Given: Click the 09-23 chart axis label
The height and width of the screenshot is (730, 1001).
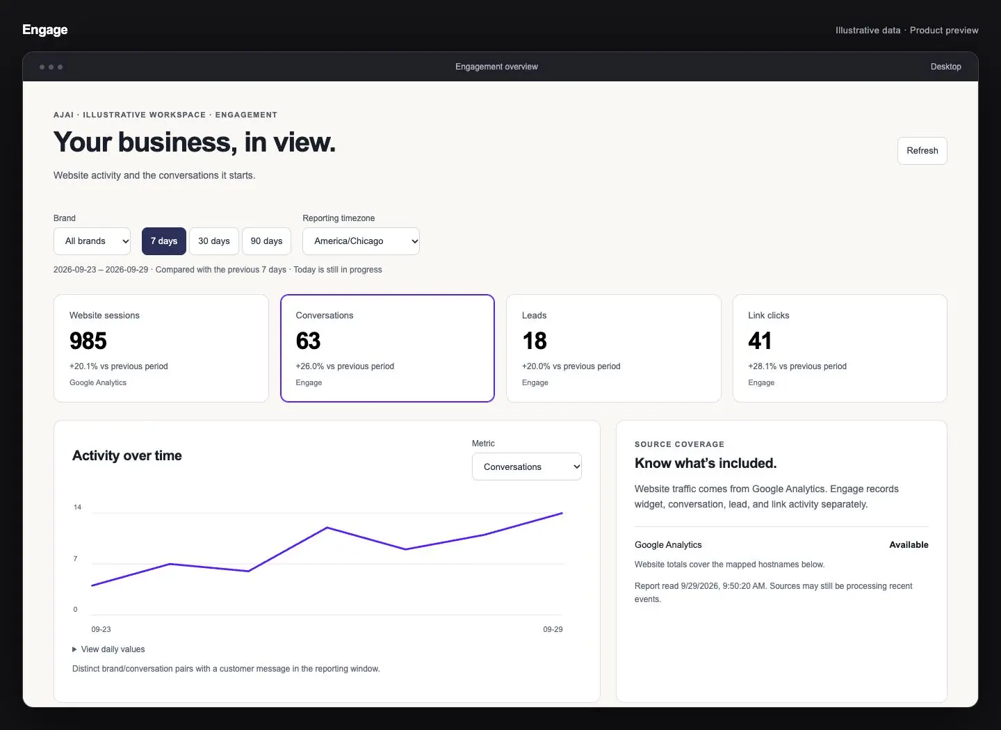Looking at the screenshot, I should coord(101,629).
